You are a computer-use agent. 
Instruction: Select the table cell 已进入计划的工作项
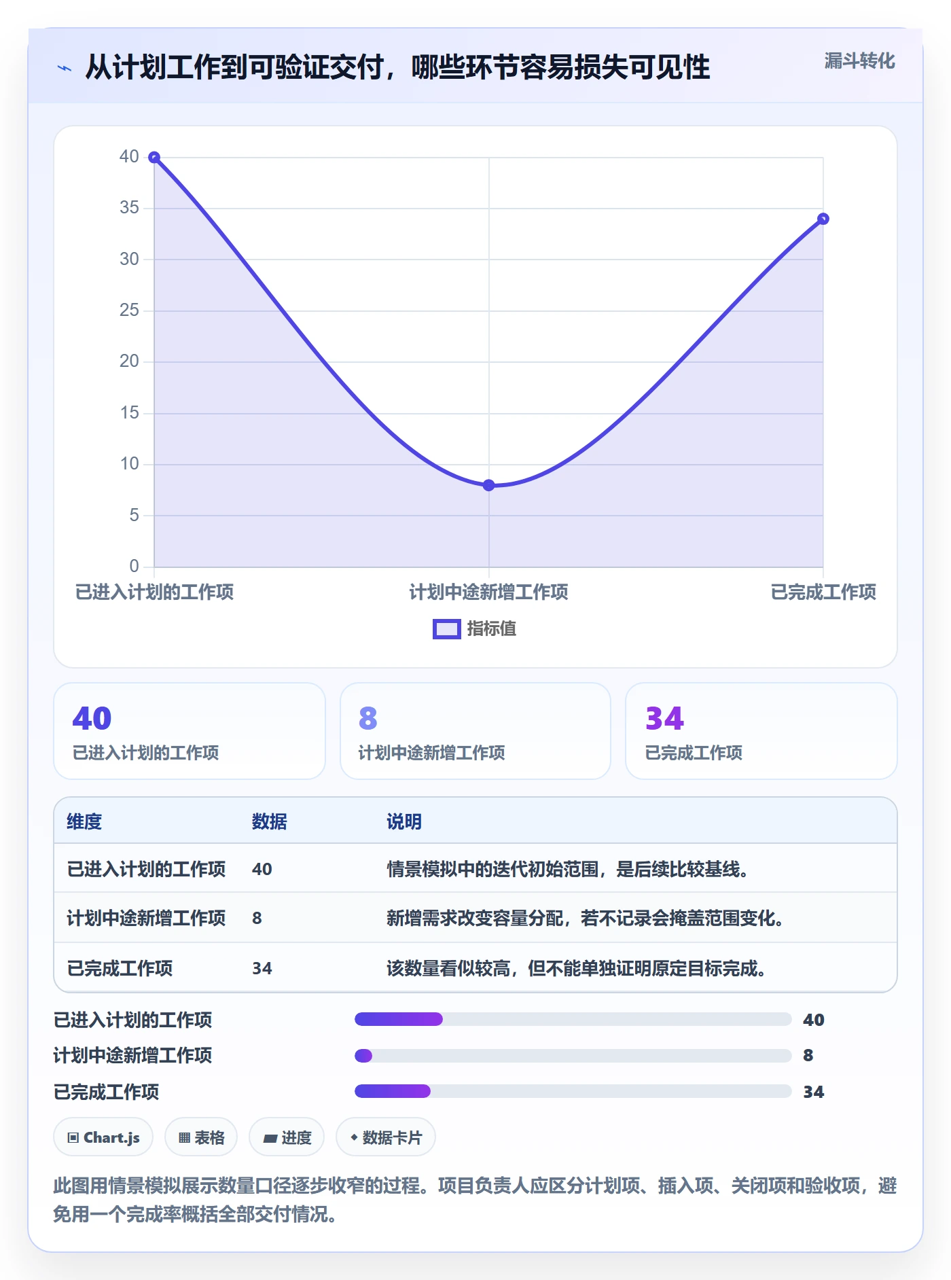(146, 869)
